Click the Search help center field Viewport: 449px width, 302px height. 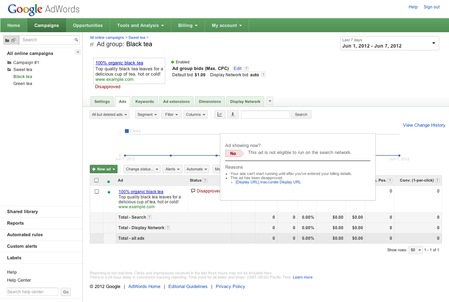[x=32, y=292]
